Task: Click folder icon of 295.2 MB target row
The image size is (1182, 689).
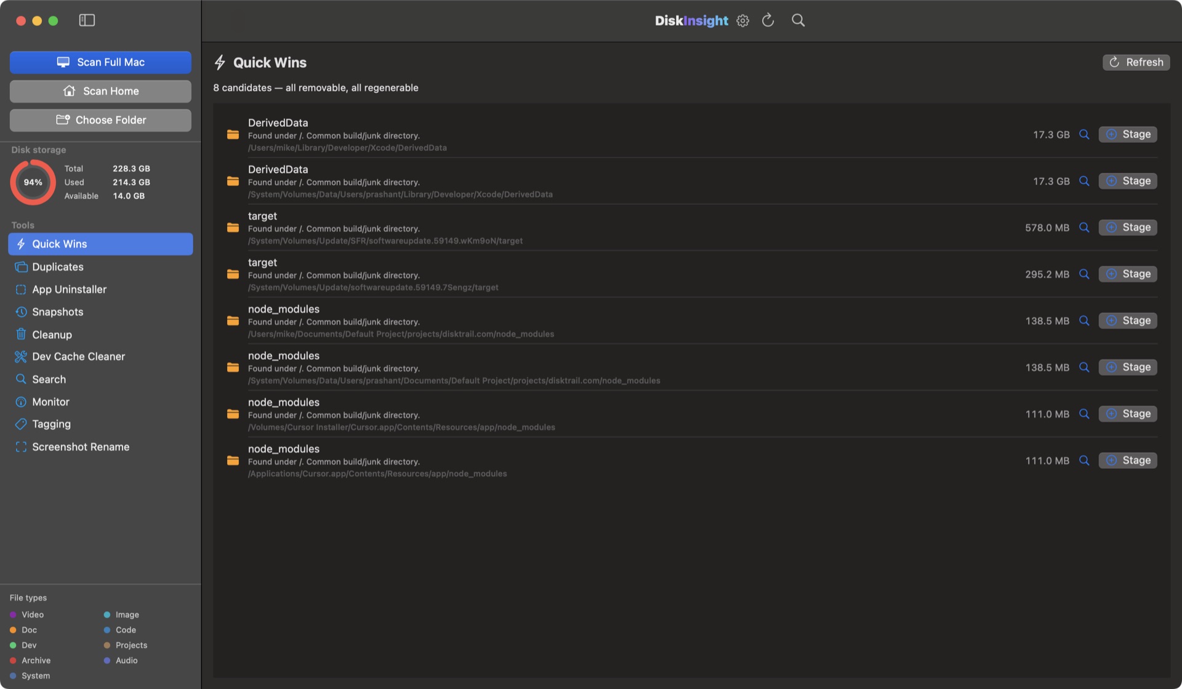Action: (x=233, y=274)
